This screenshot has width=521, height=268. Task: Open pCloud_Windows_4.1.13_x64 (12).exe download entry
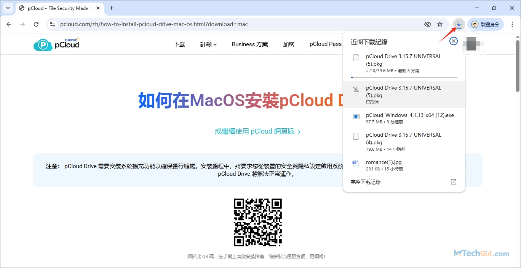[404, 118]
